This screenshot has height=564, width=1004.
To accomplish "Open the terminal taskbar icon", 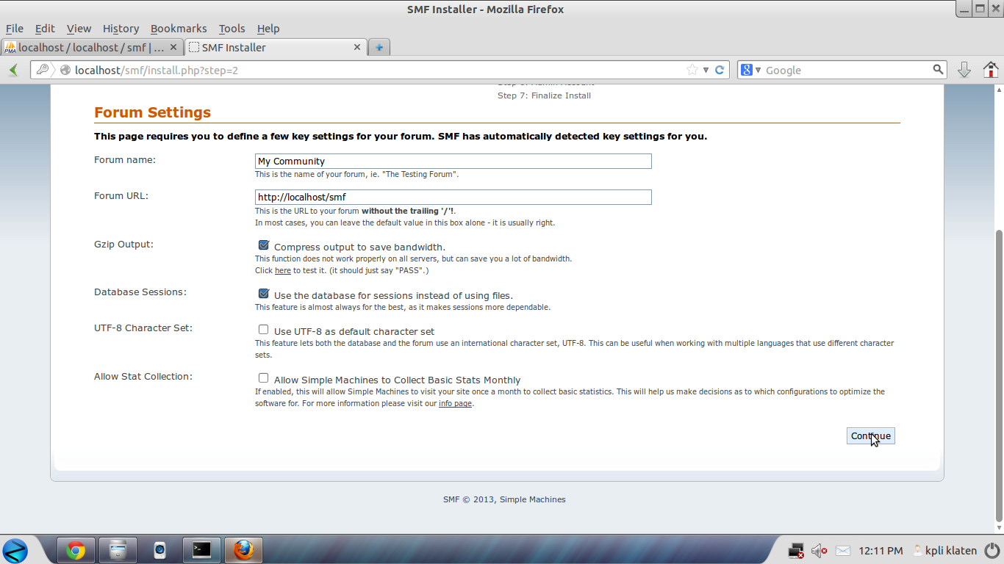I will point(201,550).
